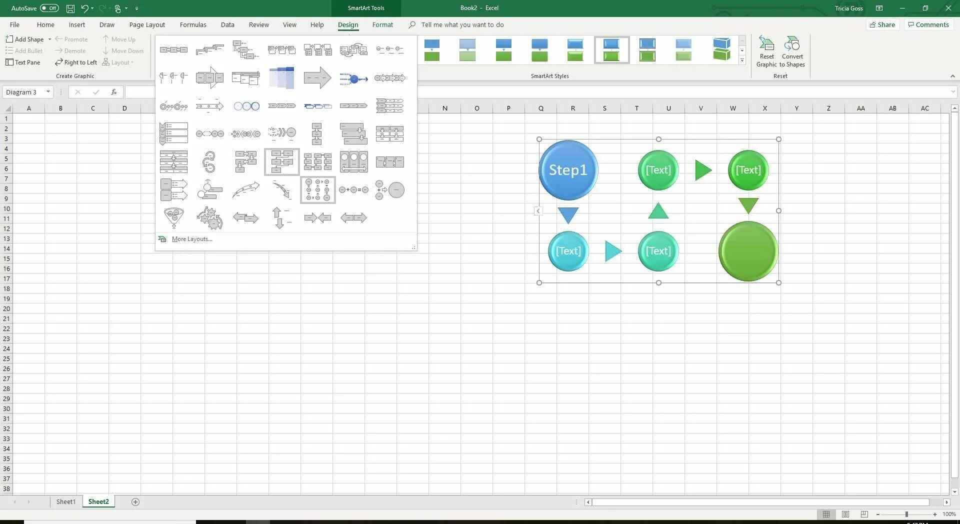Switch to Sheet1 tab
Viewport: 960px width, 524px height.
65,501
